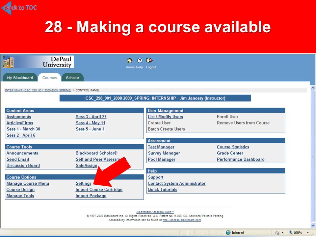Click the Create User text
Viewport: 316px width, 237px height.
pos(159,123)
